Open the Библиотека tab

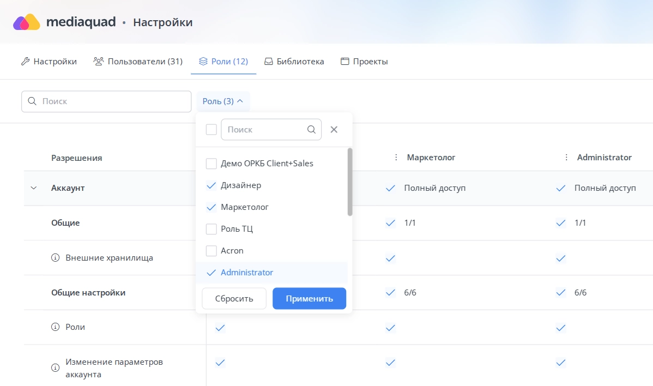click(x=294, y=61)
